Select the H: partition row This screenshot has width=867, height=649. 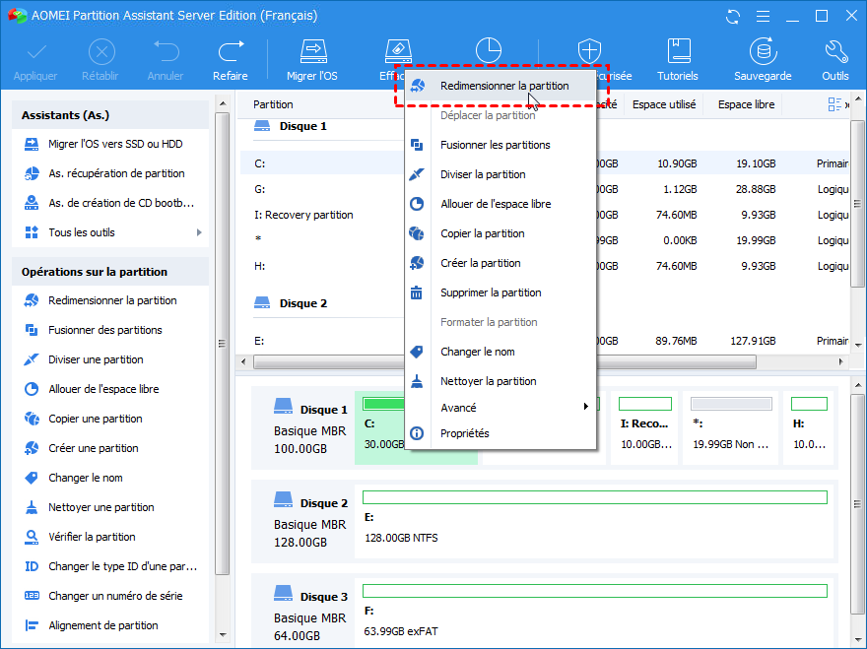click(544, 266)
